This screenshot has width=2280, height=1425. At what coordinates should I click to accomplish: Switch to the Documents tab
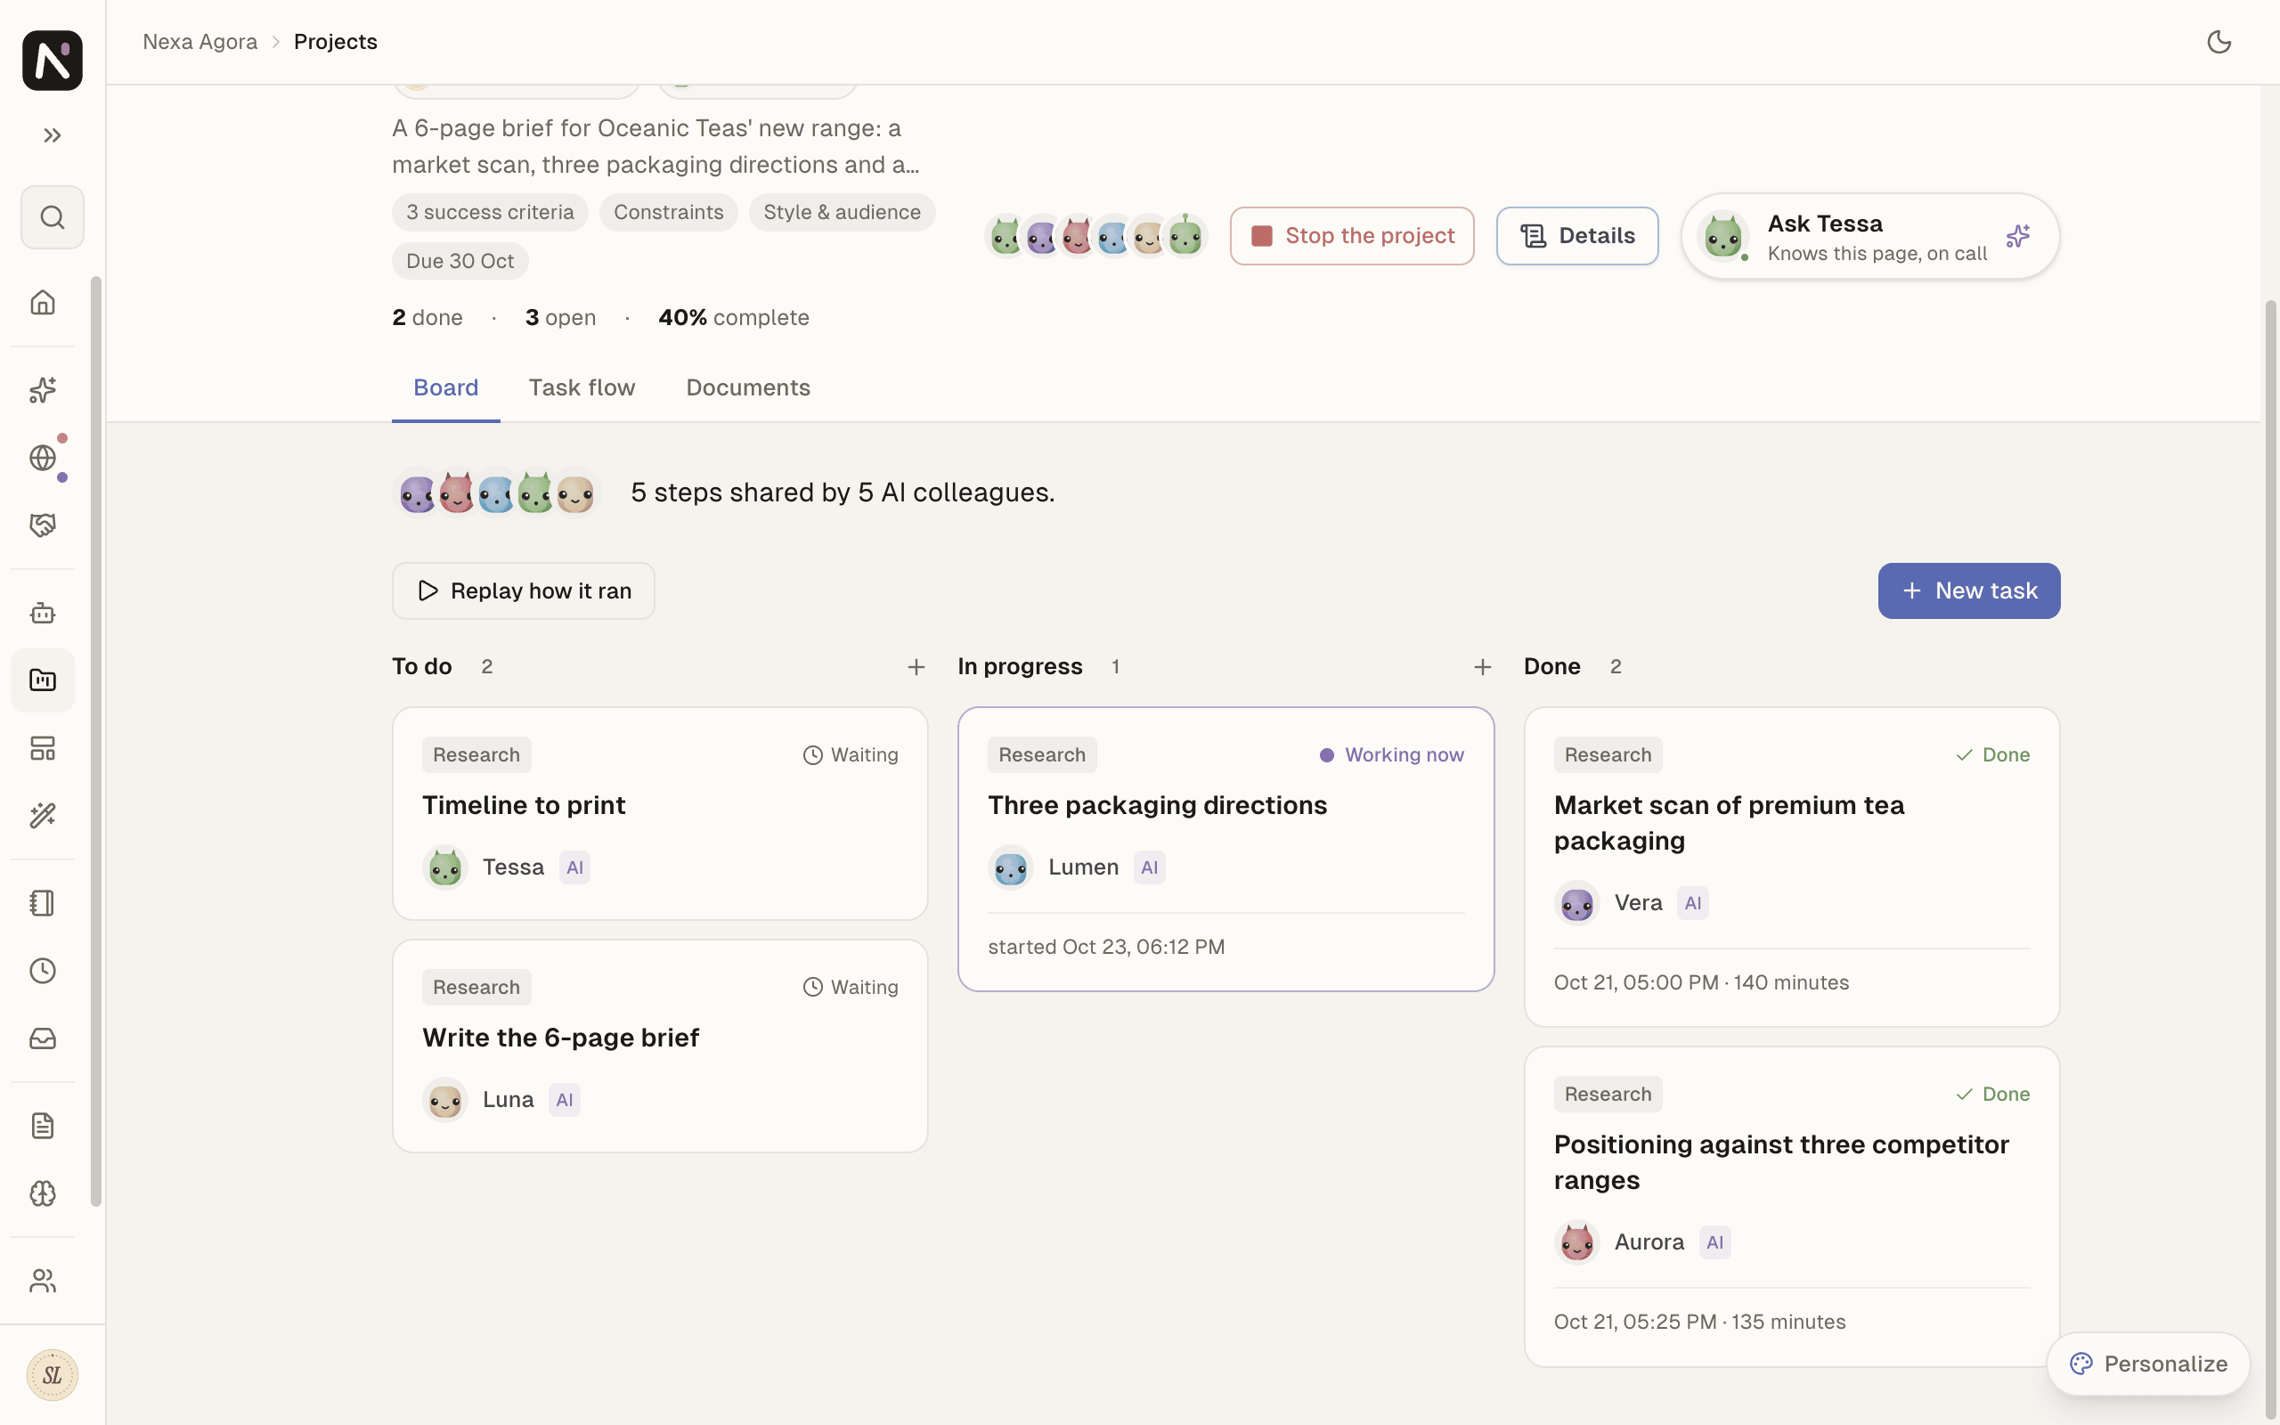point(748,388)
